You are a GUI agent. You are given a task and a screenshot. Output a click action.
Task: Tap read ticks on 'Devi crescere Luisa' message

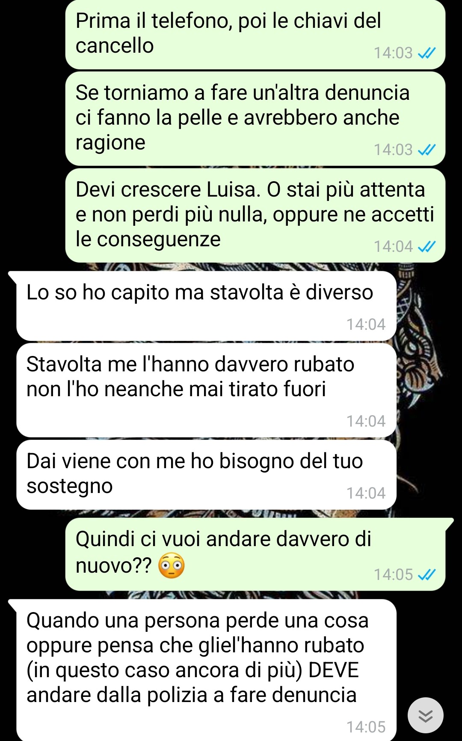pos(426,247)
